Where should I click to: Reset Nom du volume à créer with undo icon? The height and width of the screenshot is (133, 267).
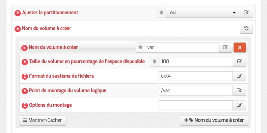pos(246,29)
